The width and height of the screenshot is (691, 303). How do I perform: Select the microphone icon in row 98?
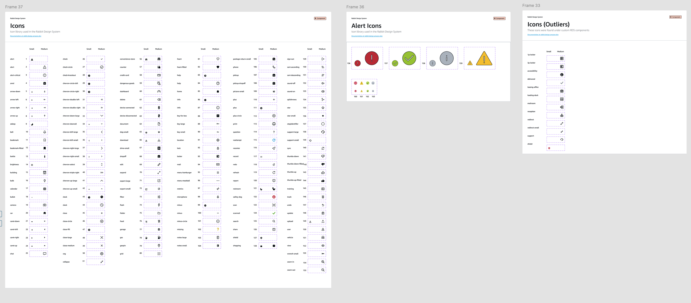tap(218, 197)
